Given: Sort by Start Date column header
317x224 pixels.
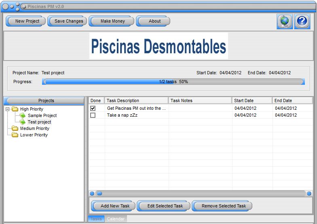Looking at the screenshot, I should point(252,100).
